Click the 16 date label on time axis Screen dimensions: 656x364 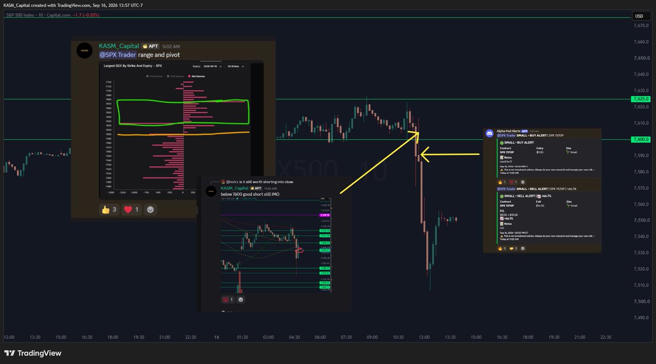pyautogui.click(x=216, y=337)
